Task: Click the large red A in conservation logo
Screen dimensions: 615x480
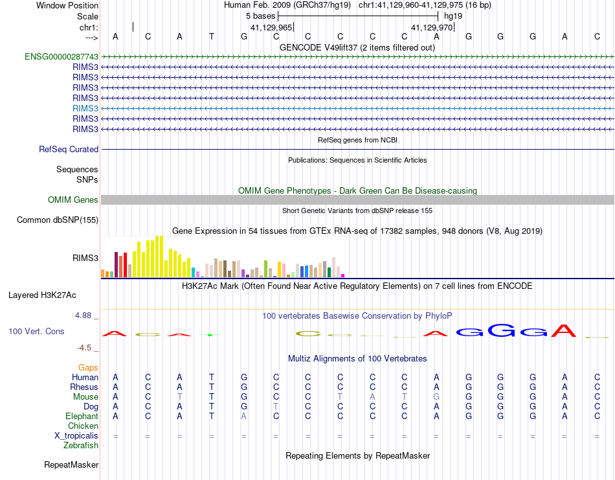Action: [x=564, y=330]
